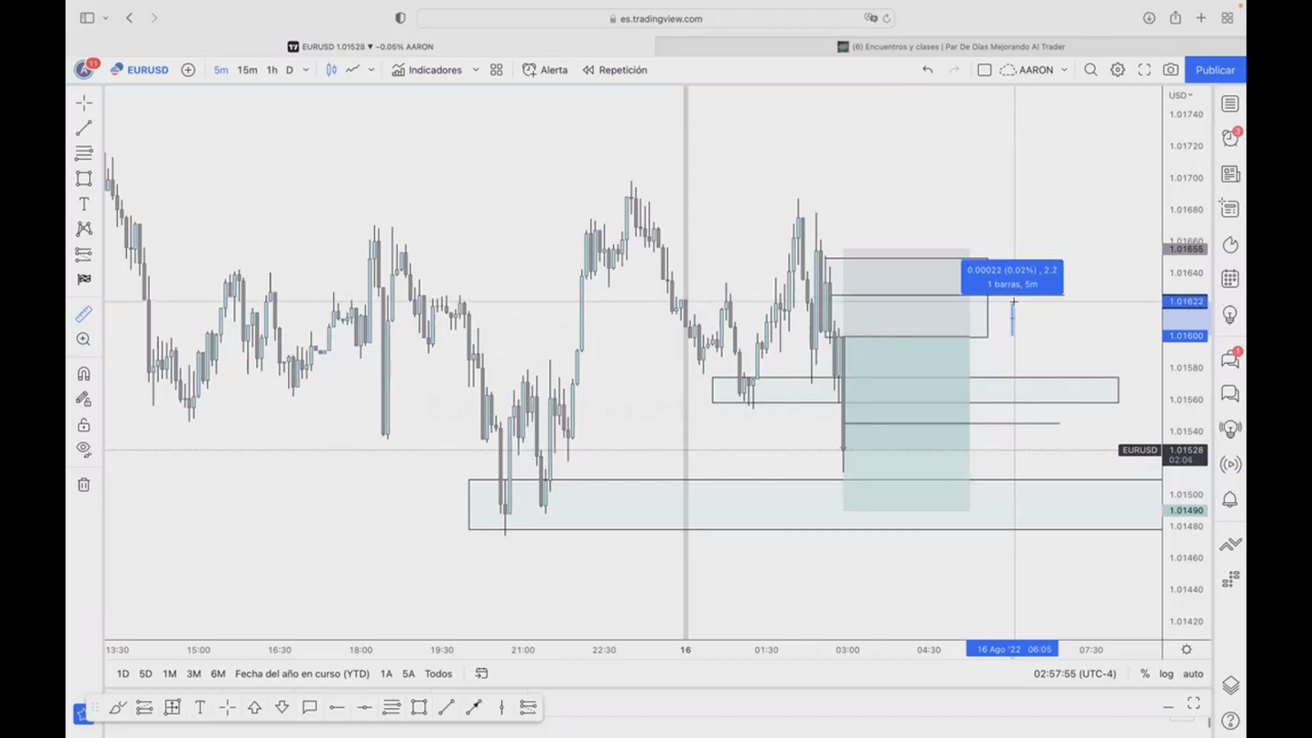
Task: Select the trend line drawing tool
Action: pos(84,128)
